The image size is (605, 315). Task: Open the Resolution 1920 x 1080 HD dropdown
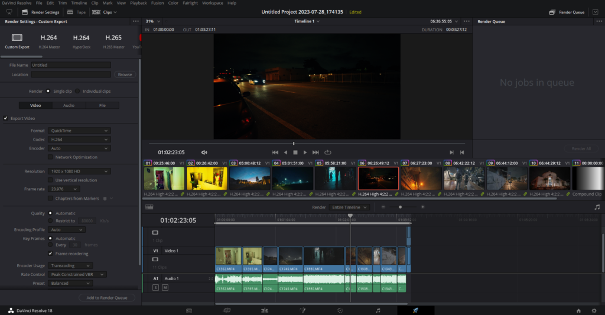pos(80,171)
